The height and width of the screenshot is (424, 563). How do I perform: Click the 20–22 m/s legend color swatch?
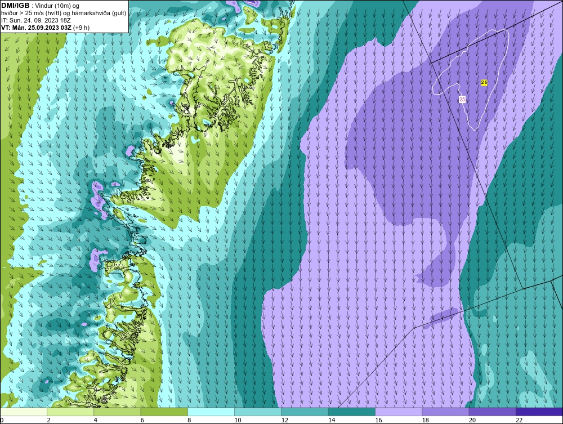(492, 412)
